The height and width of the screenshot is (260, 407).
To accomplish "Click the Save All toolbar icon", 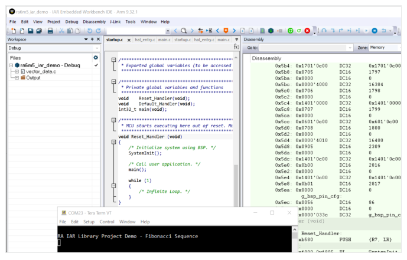I will (39, 31).
